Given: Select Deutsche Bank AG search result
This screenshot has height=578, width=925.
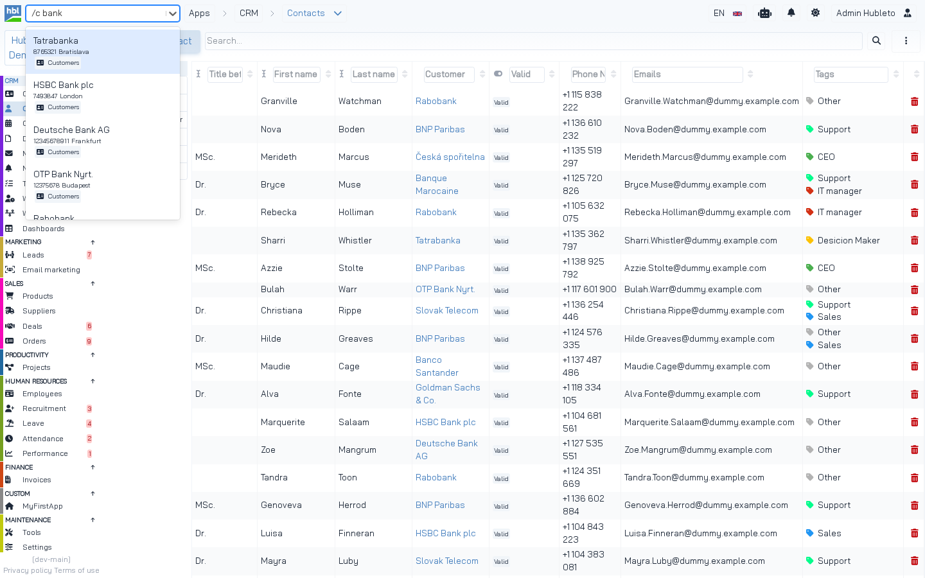Looking at the screenshot, I should [x=103, y=141].
